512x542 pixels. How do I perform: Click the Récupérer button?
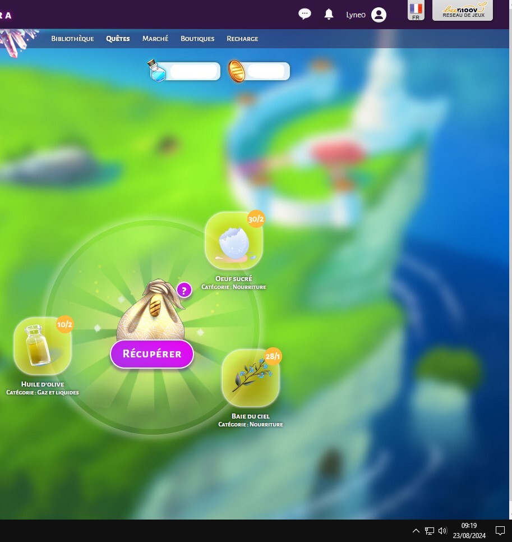[152, 354]
